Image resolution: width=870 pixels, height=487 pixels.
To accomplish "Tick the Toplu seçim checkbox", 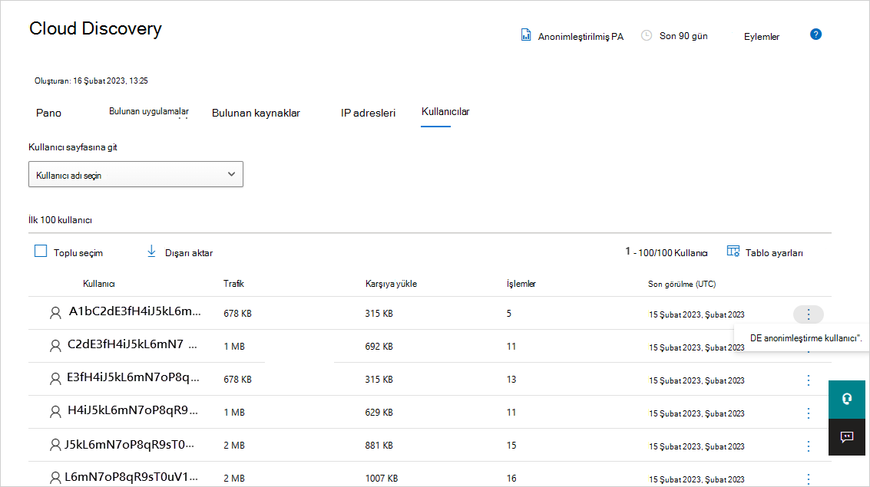I will [x=41, y=251].
